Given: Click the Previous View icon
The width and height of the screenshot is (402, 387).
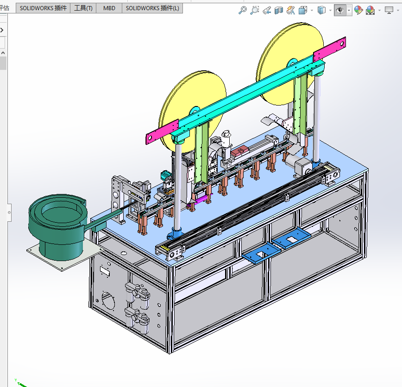Looking at the screenshot, I should pyautogui.click(x=267, y=10).
